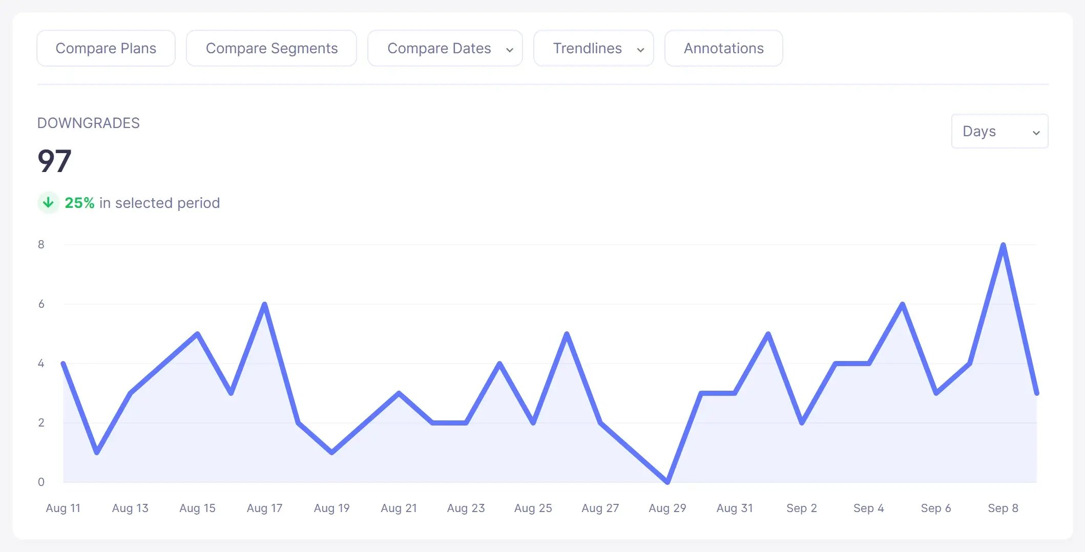Click the total downgrades value 97
Screen dimensions: 1085x552
[x=54, y=161]
